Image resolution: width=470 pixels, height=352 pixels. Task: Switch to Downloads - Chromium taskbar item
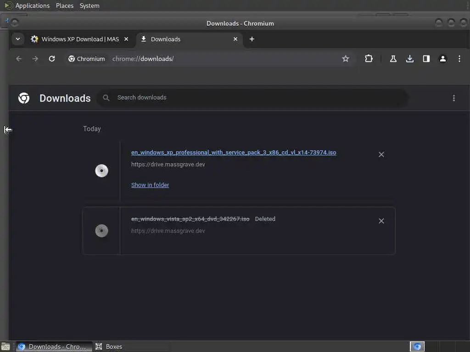pyautogui.click(x=54, y=346)
